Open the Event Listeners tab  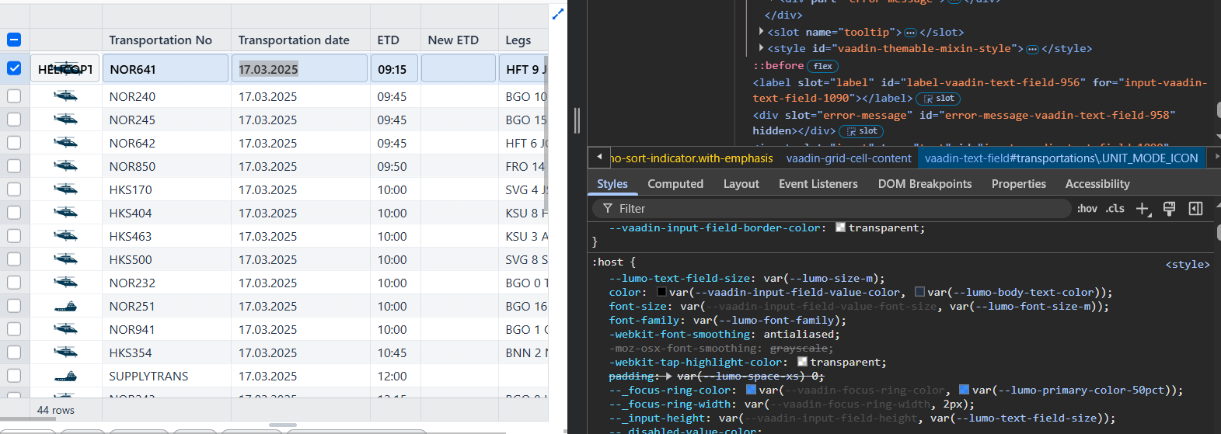[x=818, y=184]
